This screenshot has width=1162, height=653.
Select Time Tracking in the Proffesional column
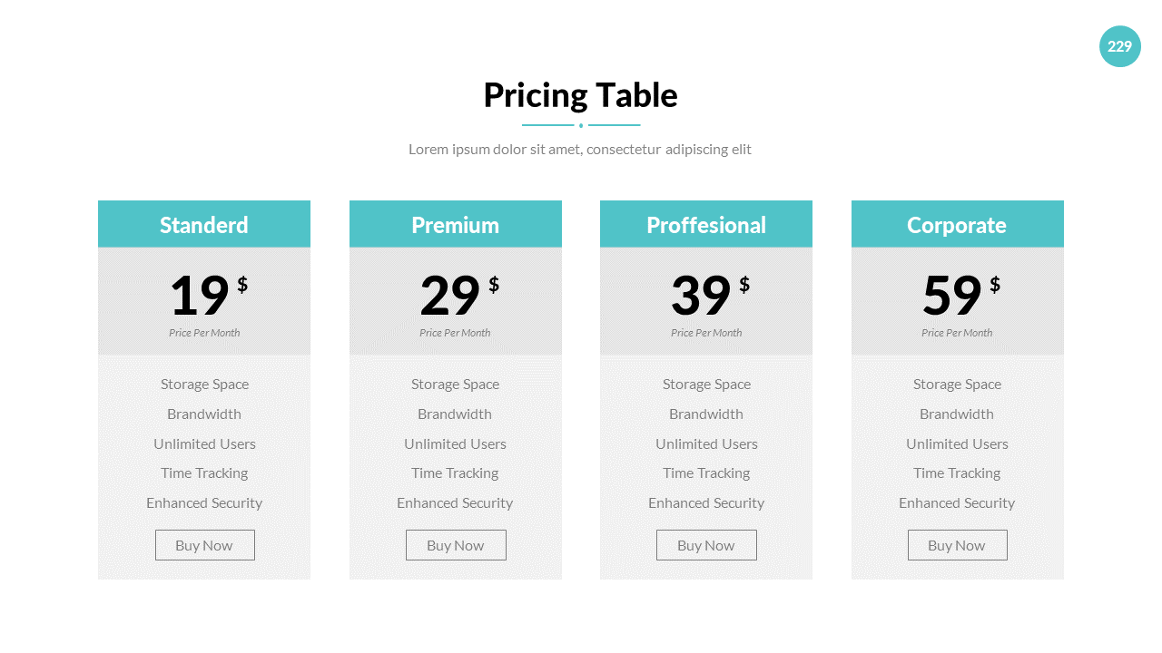(706, 473)
